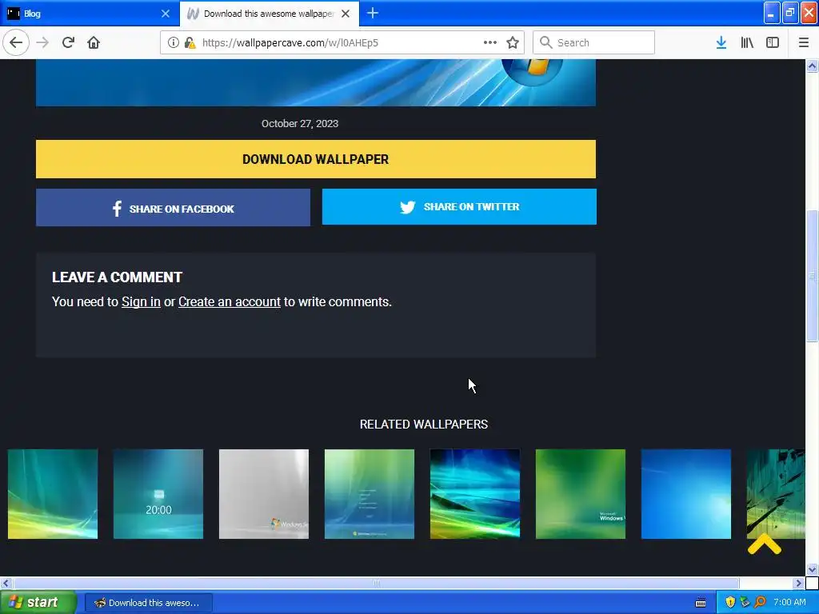Open the dark teal splatter wallpaper thumbnail
Viewport: 819px width, 614px height.
(x=776, y=494)
